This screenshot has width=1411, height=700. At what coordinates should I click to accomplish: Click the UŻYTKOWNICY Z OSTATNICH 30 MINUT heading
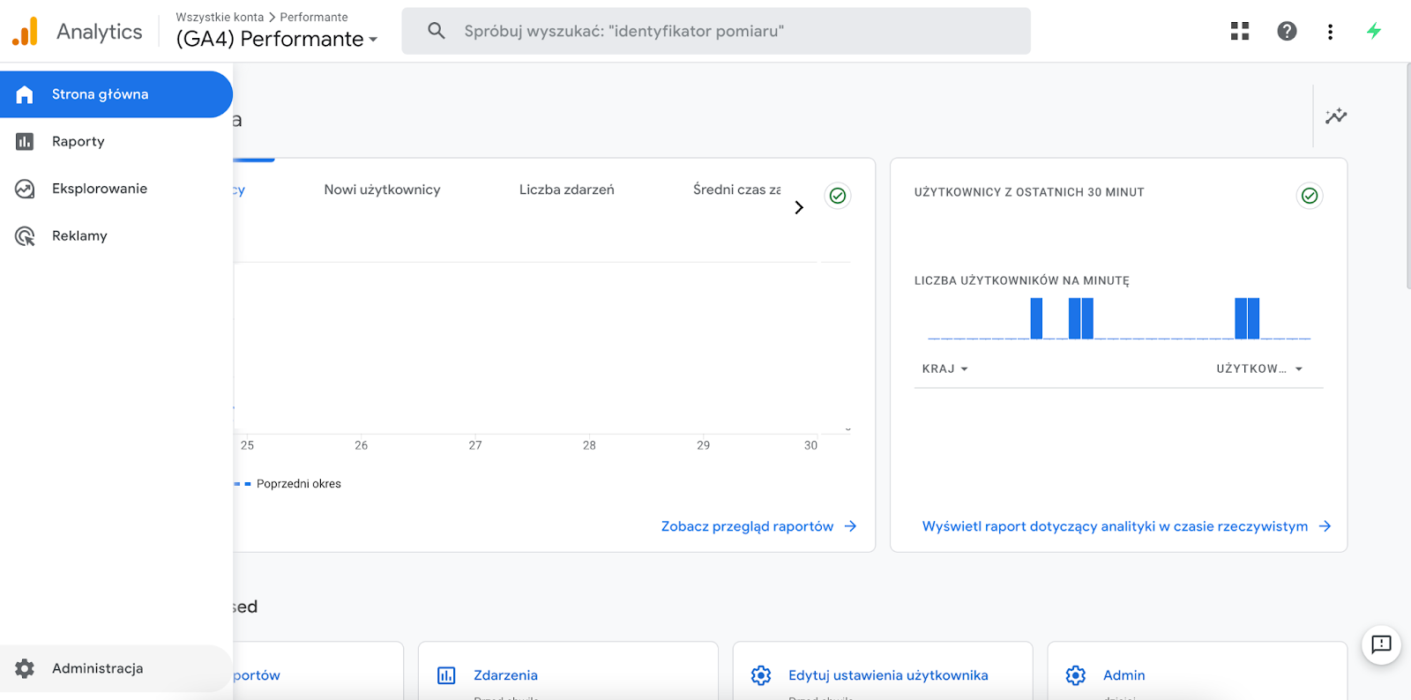1029,192
